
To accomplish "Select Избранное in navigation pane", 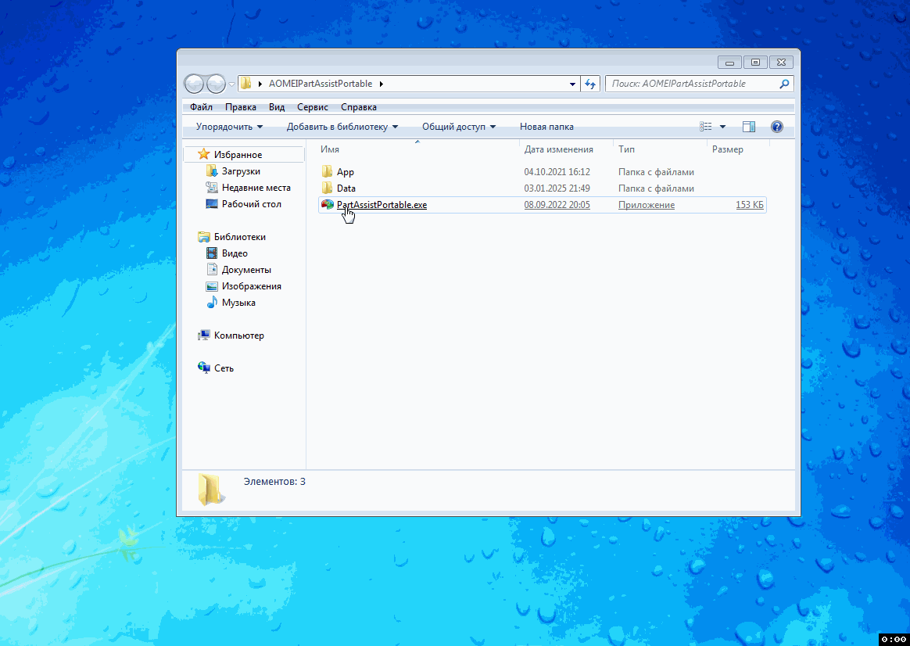I will (x=238, y=155).
